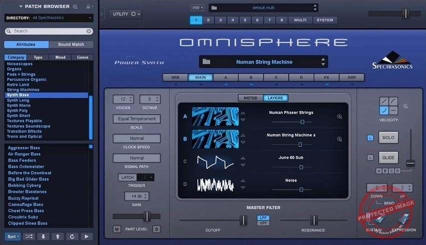Zoom into layer A Numan Phaser Strings
Viewport: 426px width, 245px height.
click(339, 117)
